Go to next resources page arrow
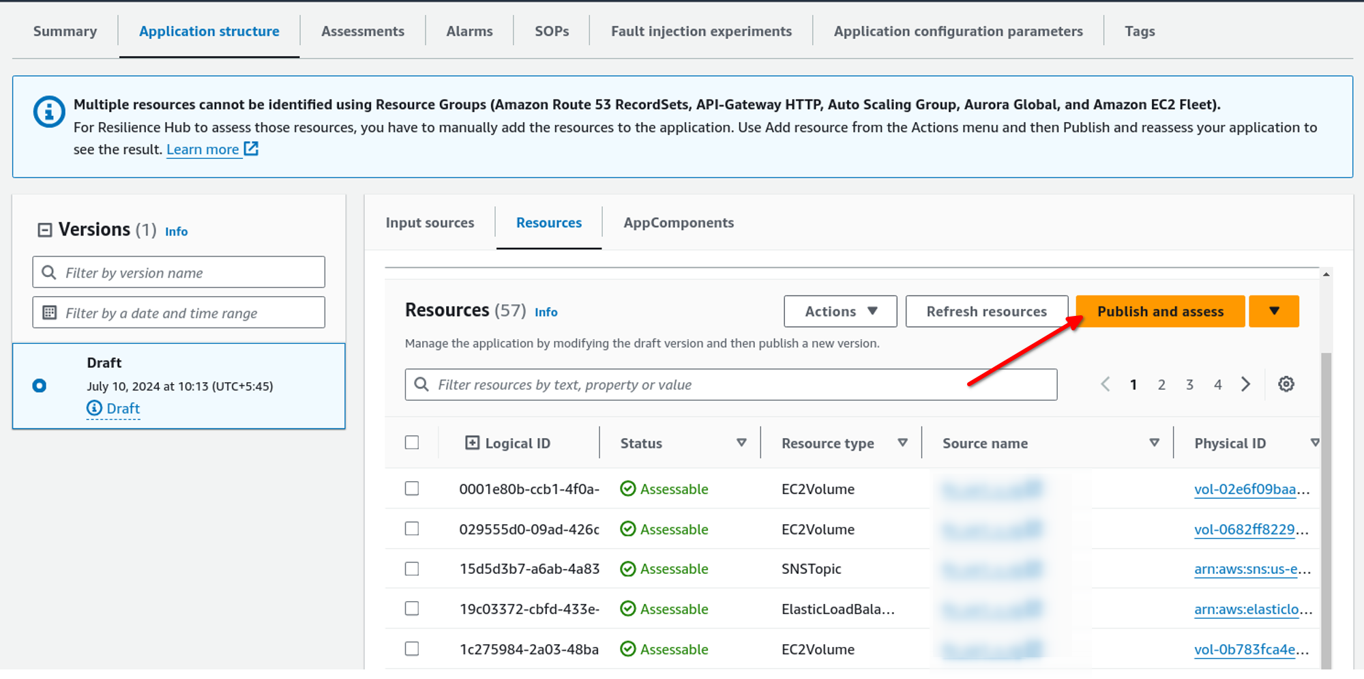 tap(1245, 384)
